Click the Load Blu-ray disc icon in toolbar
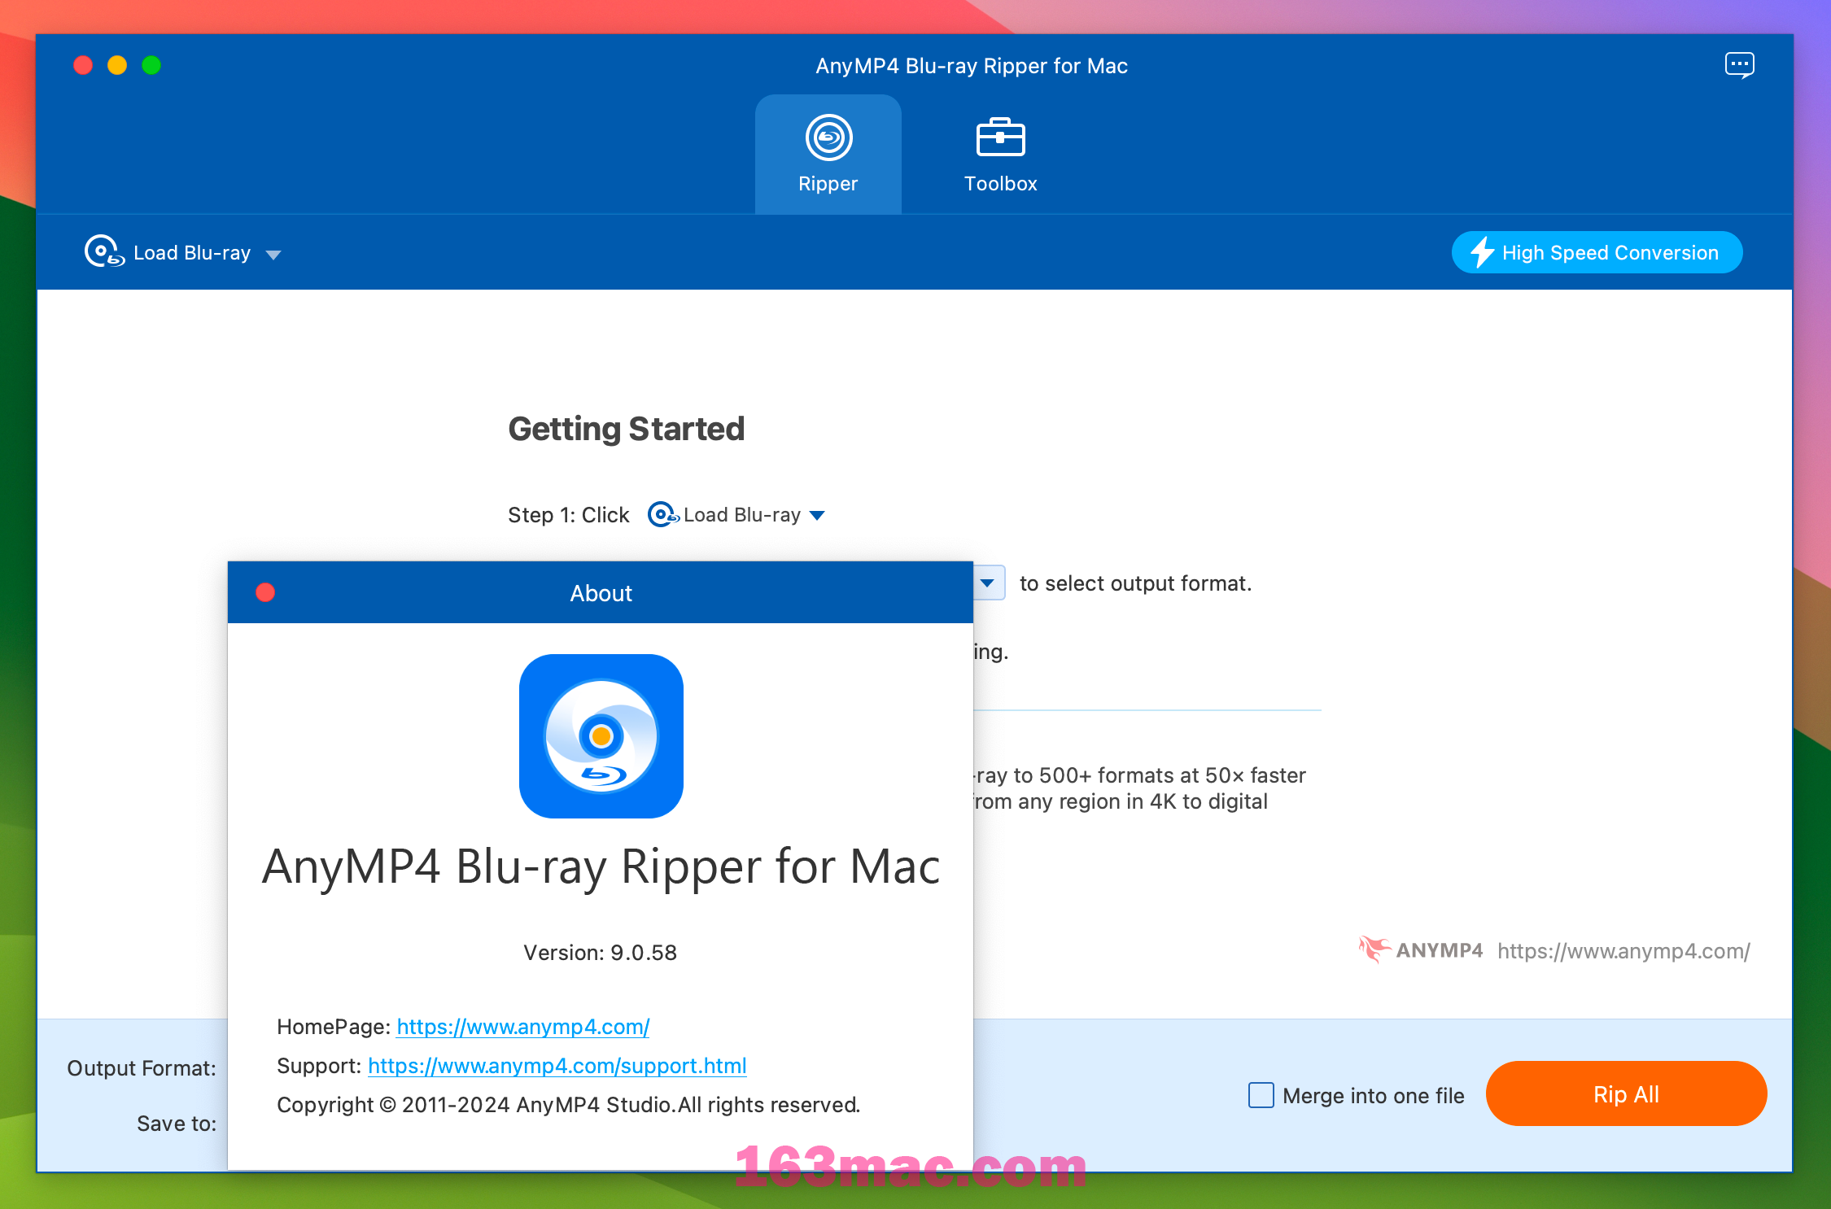Viewport: 1831px width, 1209px height. 104,251
